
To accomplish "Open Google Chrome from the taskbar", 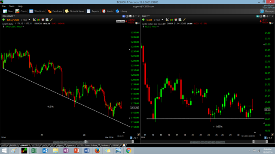I will coord(128,151).
